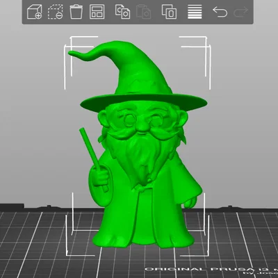278x278 pixels.
Task: Click the Delete object cube-minus icon
Action: (56, 12)
